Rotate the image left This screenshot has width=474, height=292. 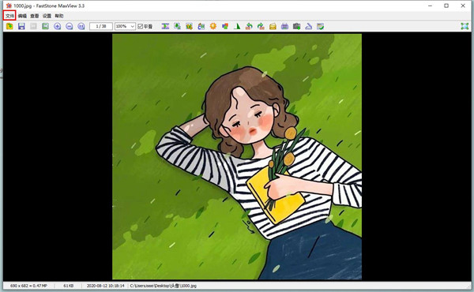pos(249,27)
